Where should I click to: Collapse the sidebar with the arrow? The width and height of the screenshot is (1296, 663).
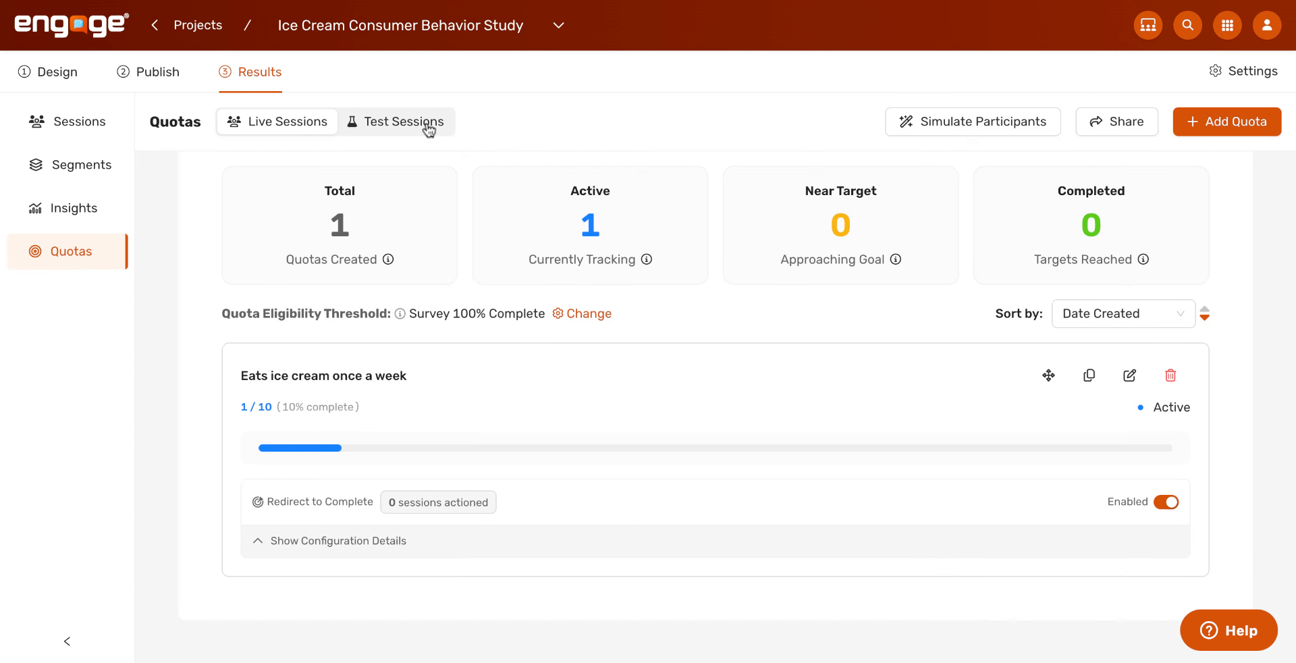pyautogui.click(x=67, y=641)
